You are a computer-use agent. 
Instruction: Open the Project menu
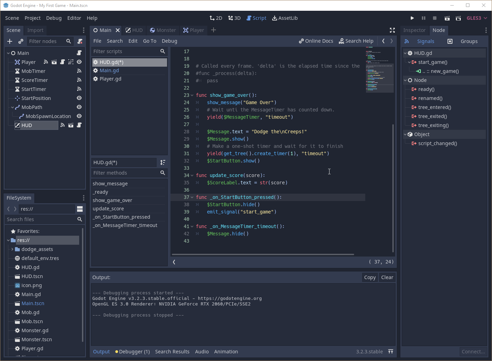coord(33,18)
